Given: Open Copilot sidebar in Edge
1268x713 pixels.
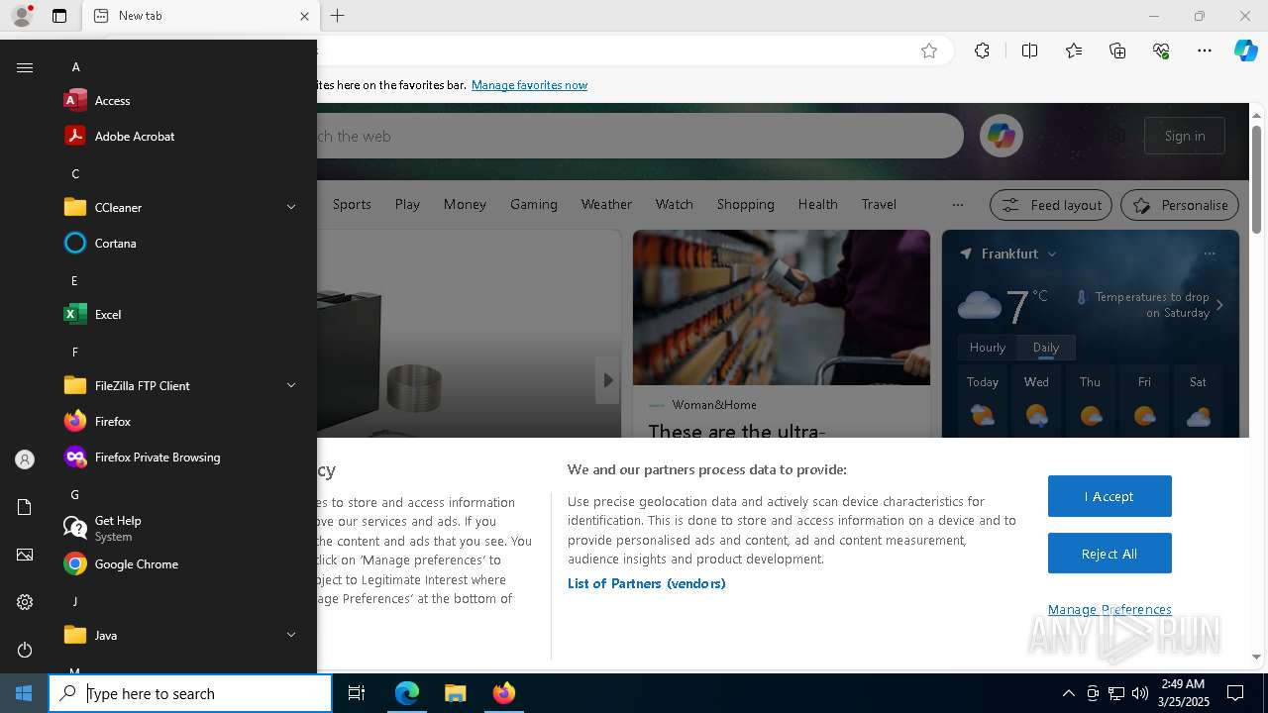Looking at the screenshot, I should click(1245, 51).
